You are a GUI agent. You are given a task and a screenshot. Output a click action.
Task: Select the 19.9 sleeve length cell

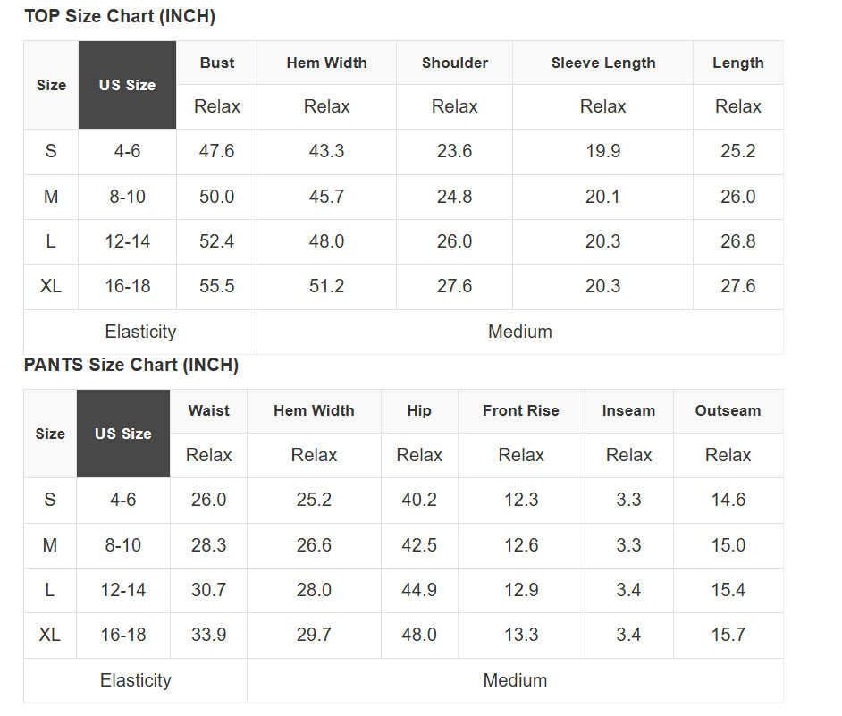click(x=603, y=151)
